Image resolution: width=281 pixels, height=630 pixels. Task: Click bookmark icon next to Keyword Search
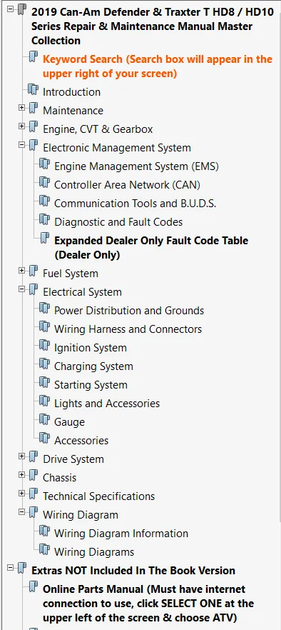coord(34,57)
